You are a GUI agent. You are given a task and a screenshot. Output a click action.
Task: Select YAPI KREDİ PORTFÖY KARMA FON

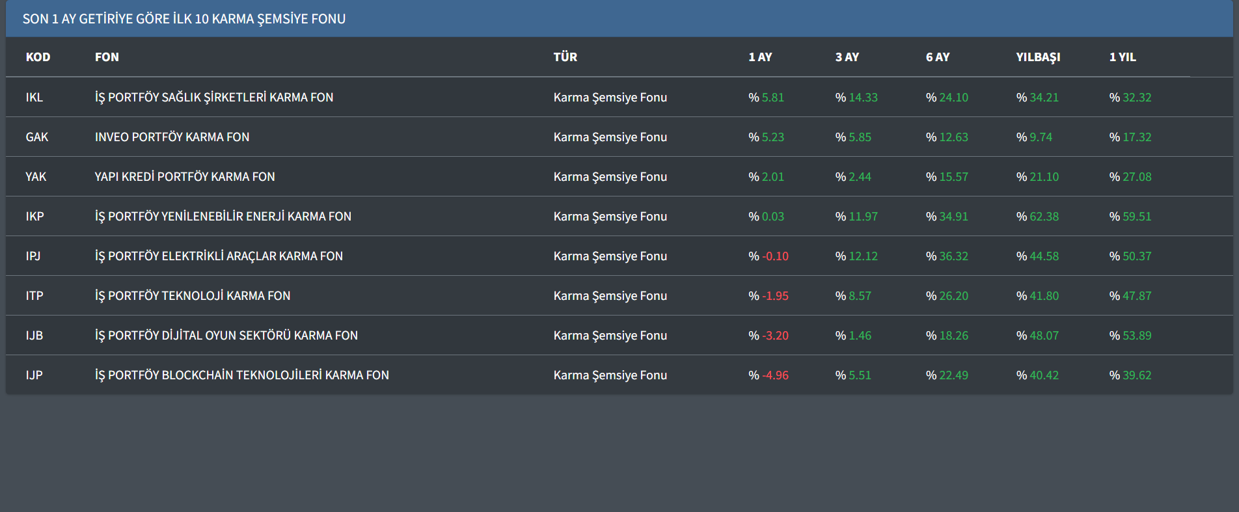[x=185, y=177]
